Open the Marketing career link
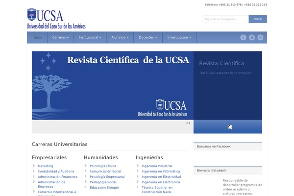Image resolution: width=294 pixels, height=196 pixels. pos(46,166)
